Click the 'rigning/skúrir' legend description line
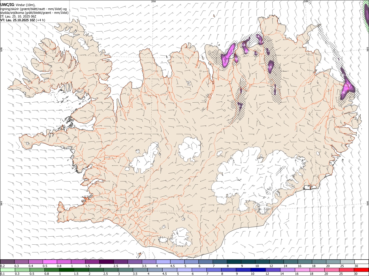This screenshot has width=369, height=276. 33,9
